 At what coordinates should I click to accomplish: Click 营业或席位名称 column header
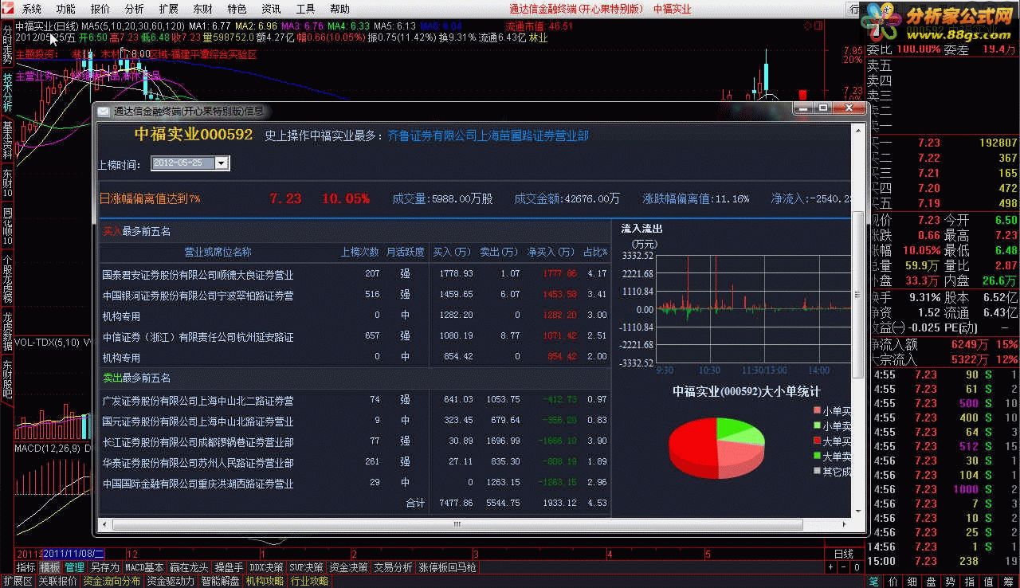[218, 252]
